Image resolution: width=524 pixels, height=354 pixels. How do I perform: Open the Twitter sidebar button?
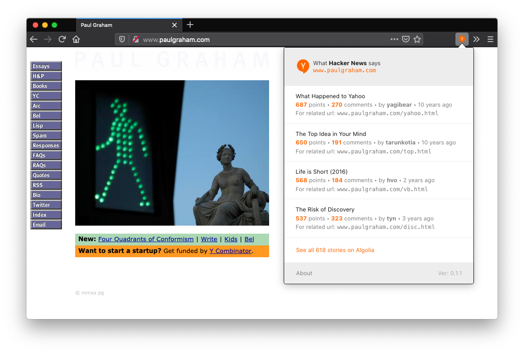pyautogui.click(x=46, y=204)
